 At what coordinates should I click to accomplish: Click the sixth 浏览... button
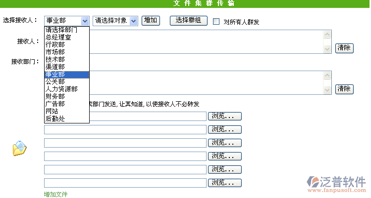tap(225, 183)
